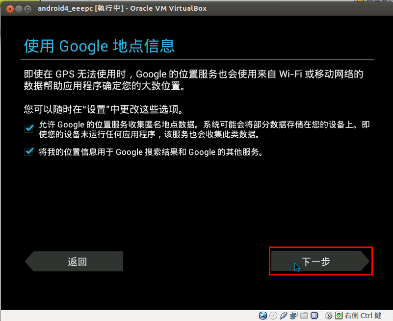Click optical disc status icon
393x321 pixels.
pos(273,316)
